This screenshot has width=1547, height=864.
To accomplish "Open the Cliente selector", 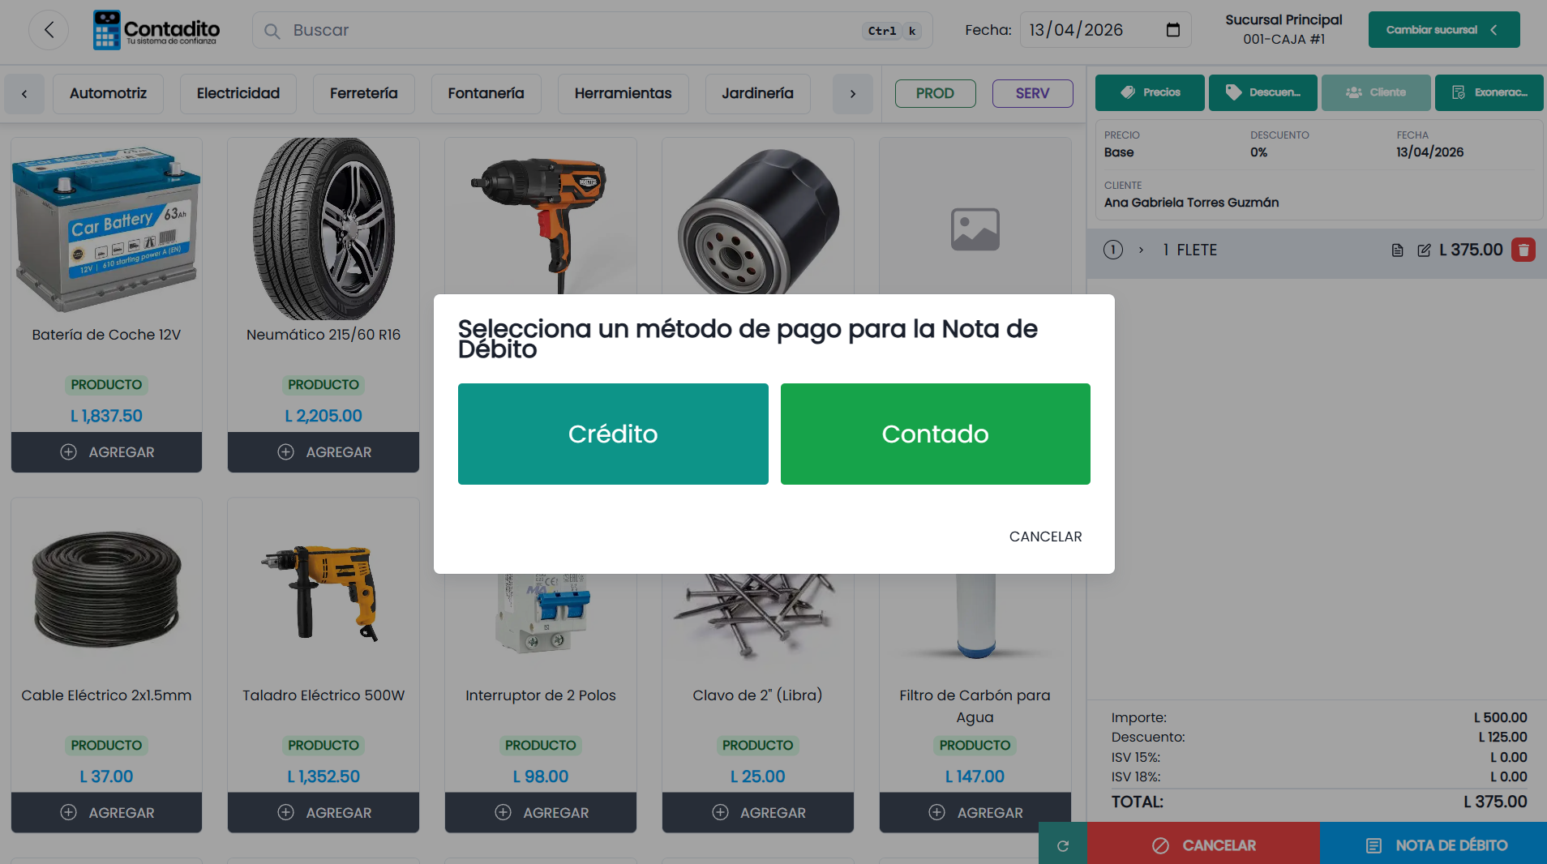I will click(x=1376, y=92).
